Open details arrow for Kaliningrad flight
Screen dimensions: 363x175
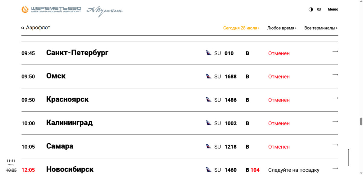335,121
